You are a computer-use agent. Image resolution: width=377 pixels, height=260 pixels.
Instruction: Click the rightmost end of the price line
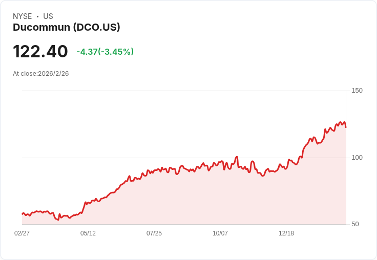pos(346,127)
